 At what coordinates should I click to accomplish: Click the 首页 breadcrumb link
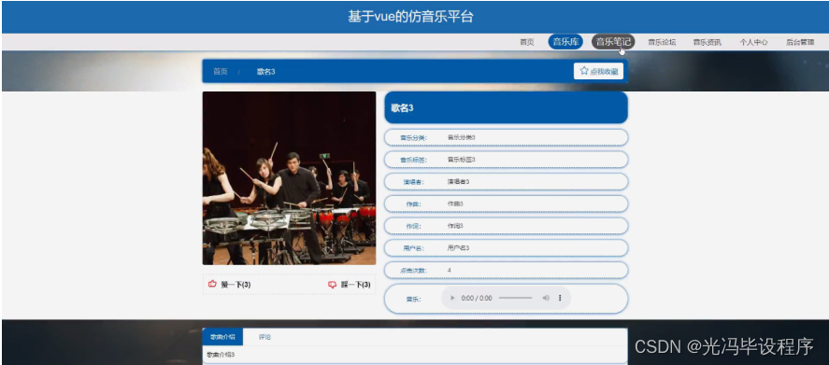221,71
